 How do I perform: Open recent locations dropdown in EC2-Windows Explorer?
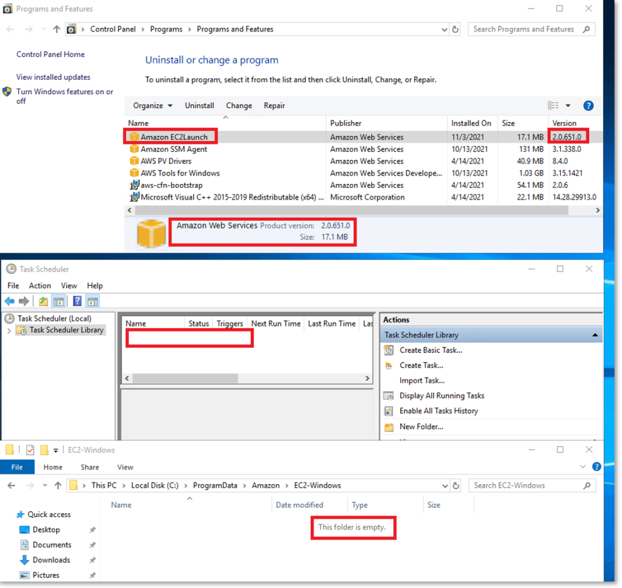(45, 485)
